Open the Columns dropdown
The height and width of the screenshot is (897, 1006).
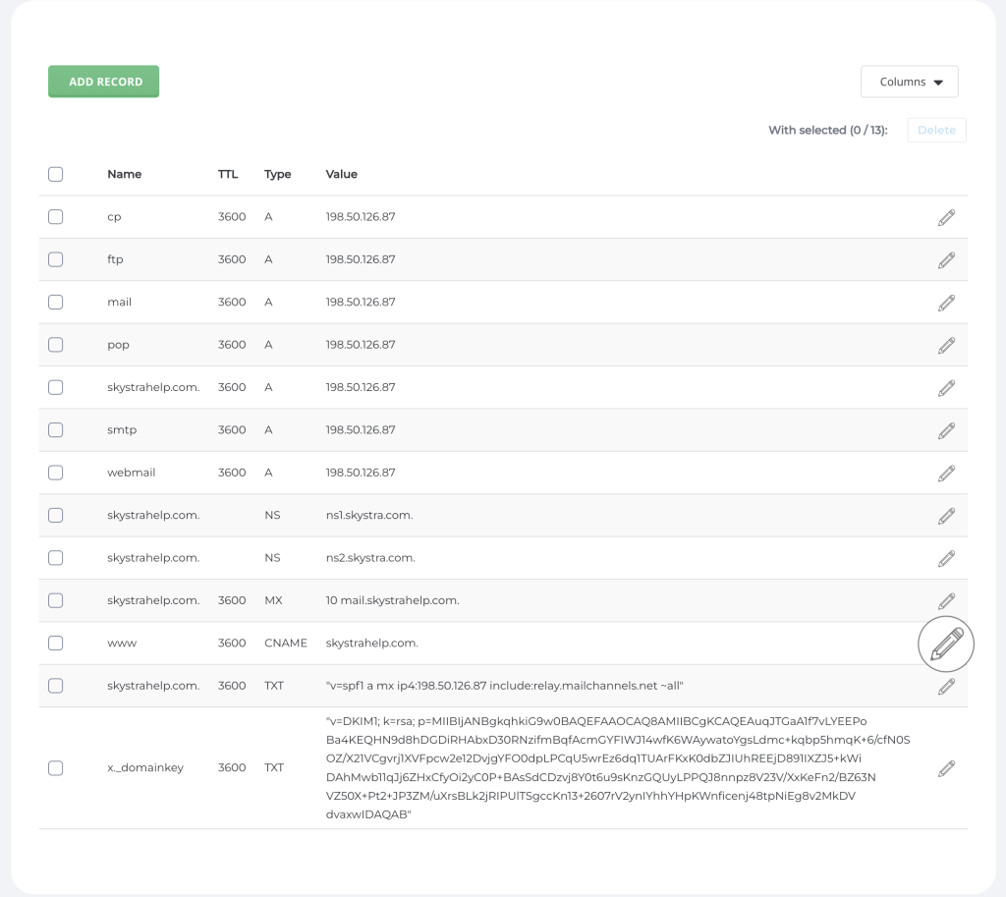909,83
